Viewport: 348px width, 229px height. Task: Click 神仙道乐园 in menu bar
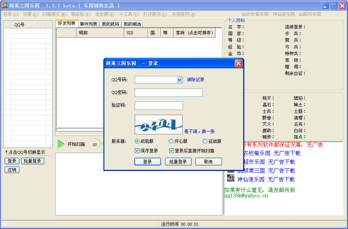(x=283, y=14)
